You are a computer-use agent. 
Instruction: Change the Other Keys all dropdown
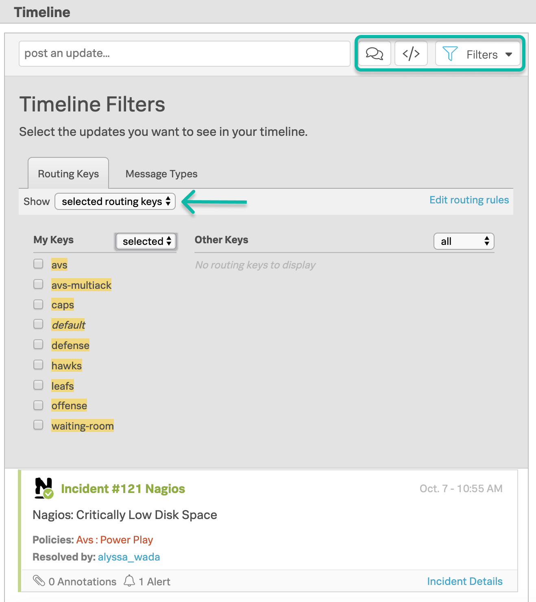(463, 241)
